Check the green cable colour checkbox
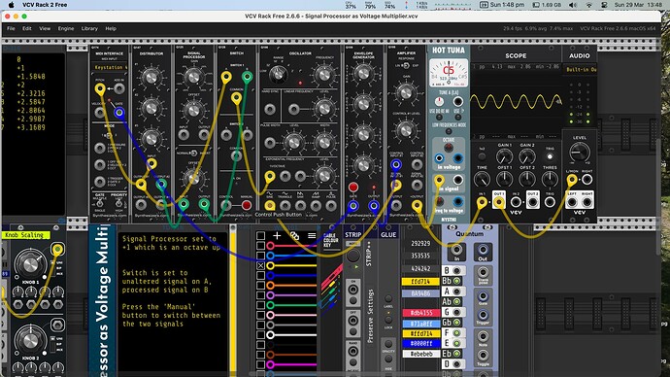Screen dimensions: 670x377 (x=260, y=305)
